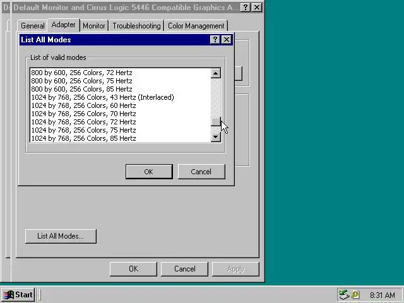This screenshot has height=303, width=404.
Task: Switch to the General tab
Action: coord(32,26)
